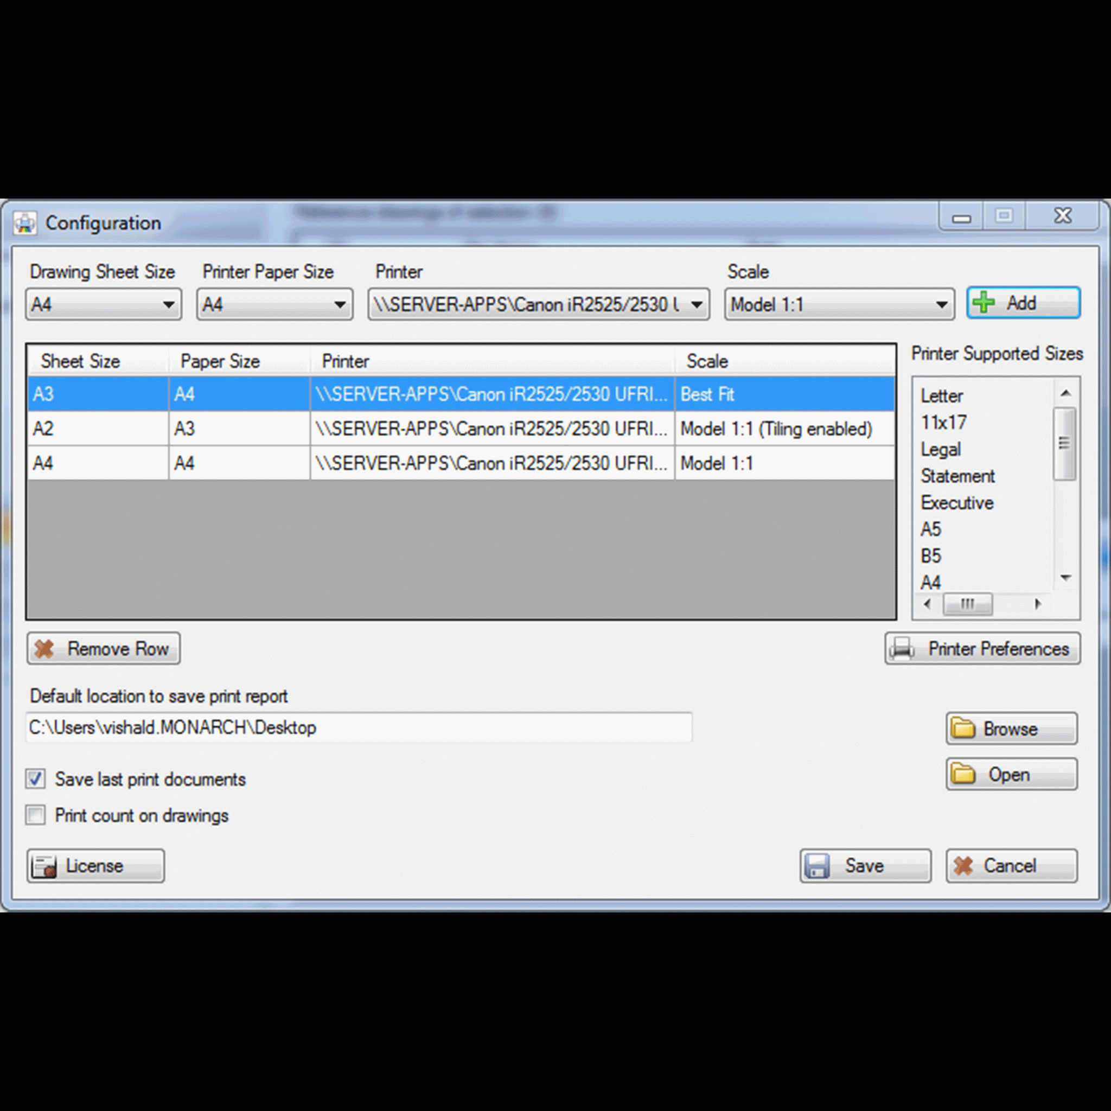Select Executive in supported sizes list
Viewport: 1111px width, 1111px height.
(957, 502)
